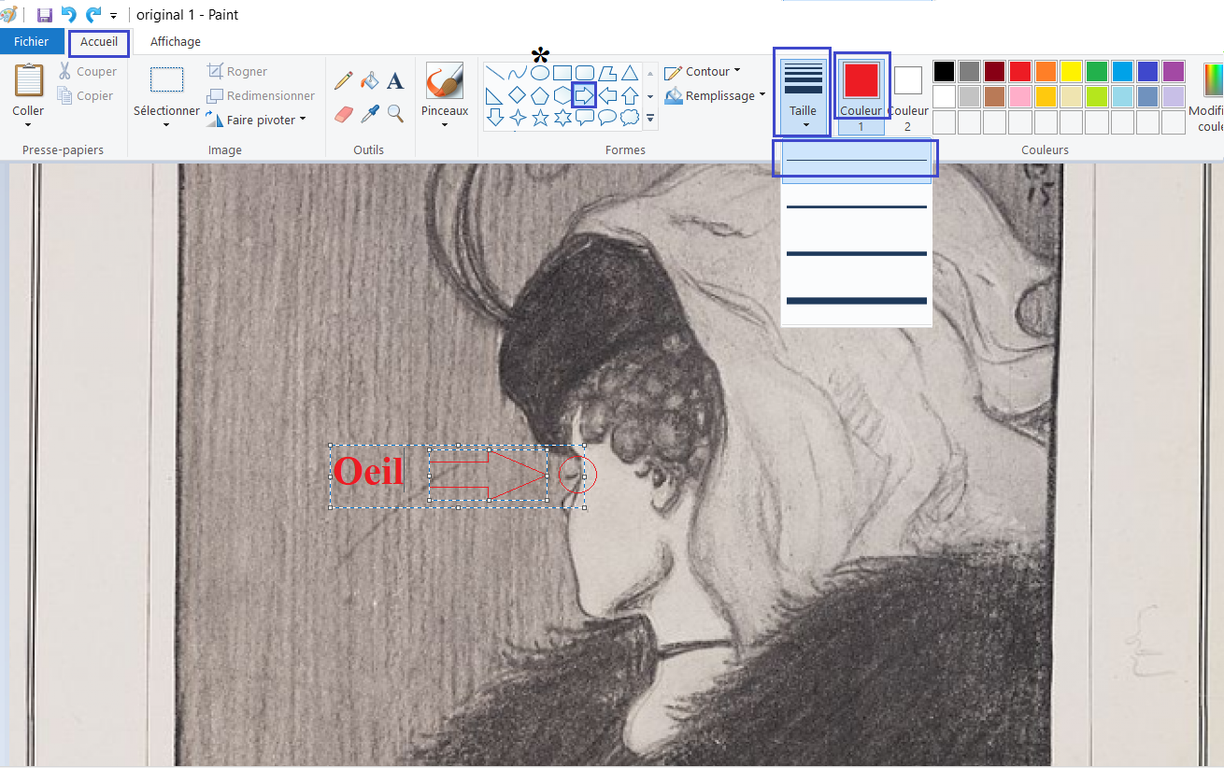Switch to the Accueil tab
Image resolution: width=1224 pixels, height=768 pixels.
pyautogui.click(x=99, y=41)
